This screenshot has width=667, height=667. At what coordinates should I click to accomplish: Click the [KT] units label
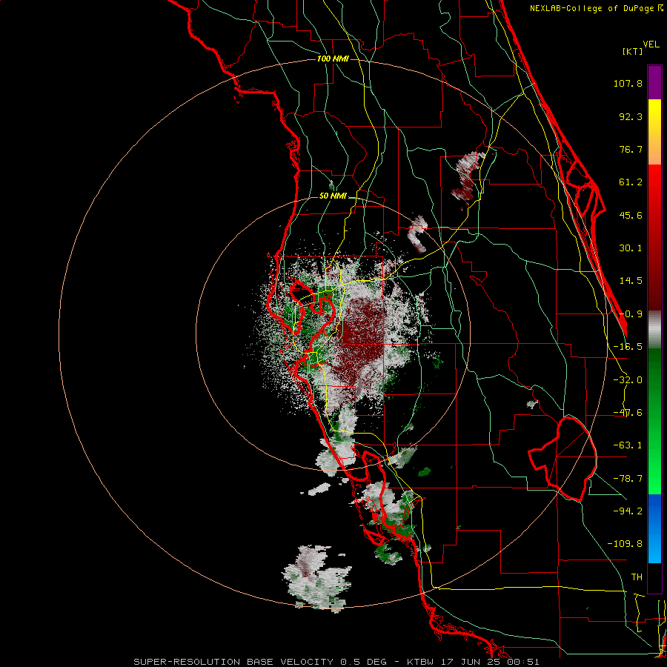(633, 51)
